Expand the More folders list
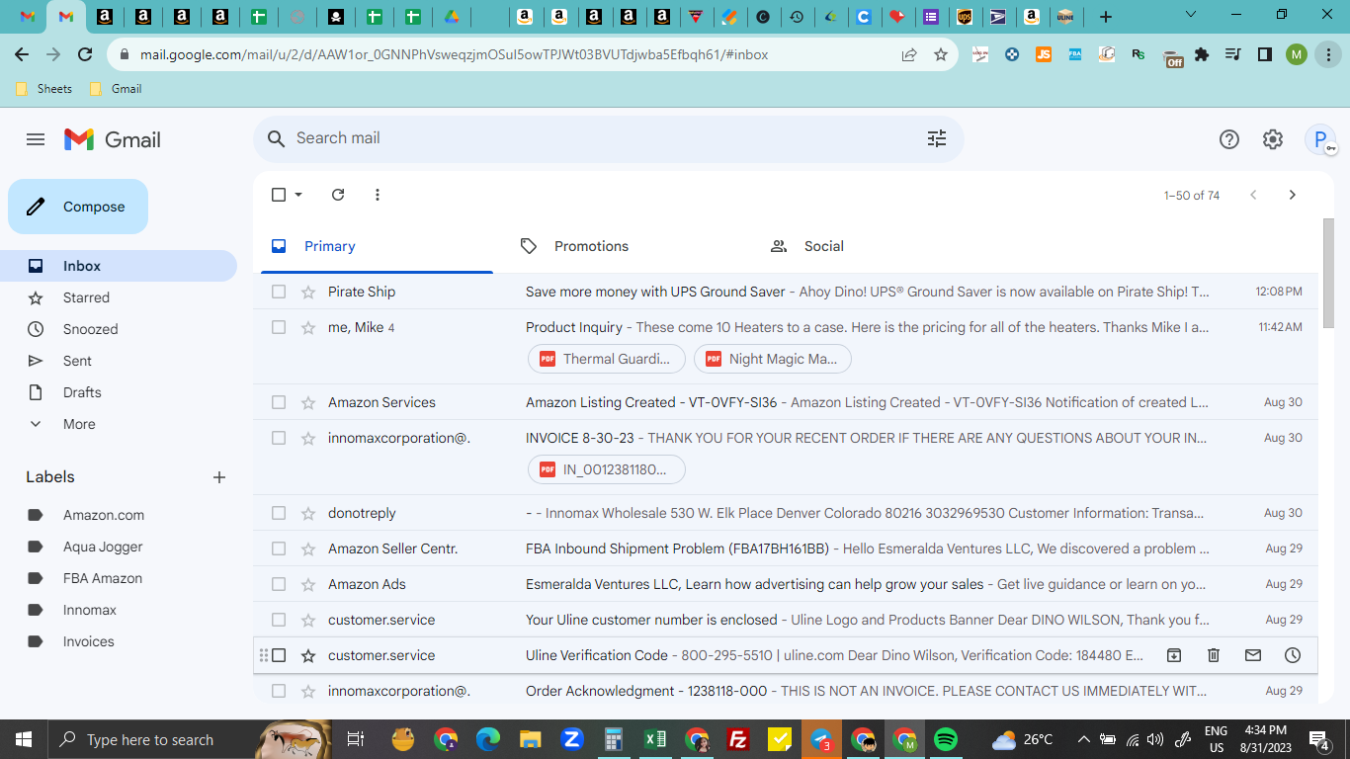Screen dimensions: 1350x759 [x=119, y=424]
